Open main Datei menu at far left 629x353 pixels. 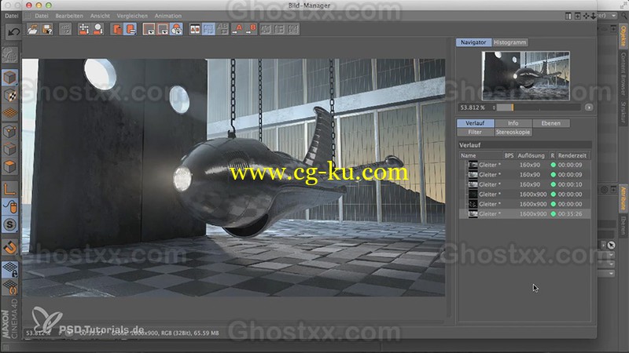11,16
